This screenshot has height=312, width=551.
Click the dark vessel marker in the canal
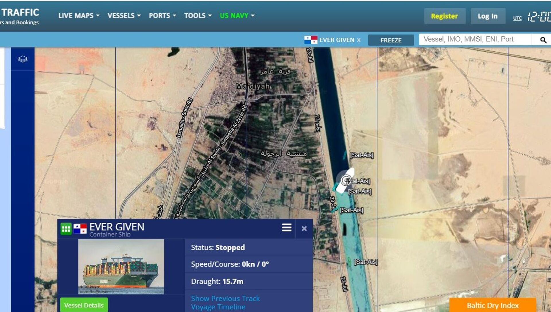[345, 229]
